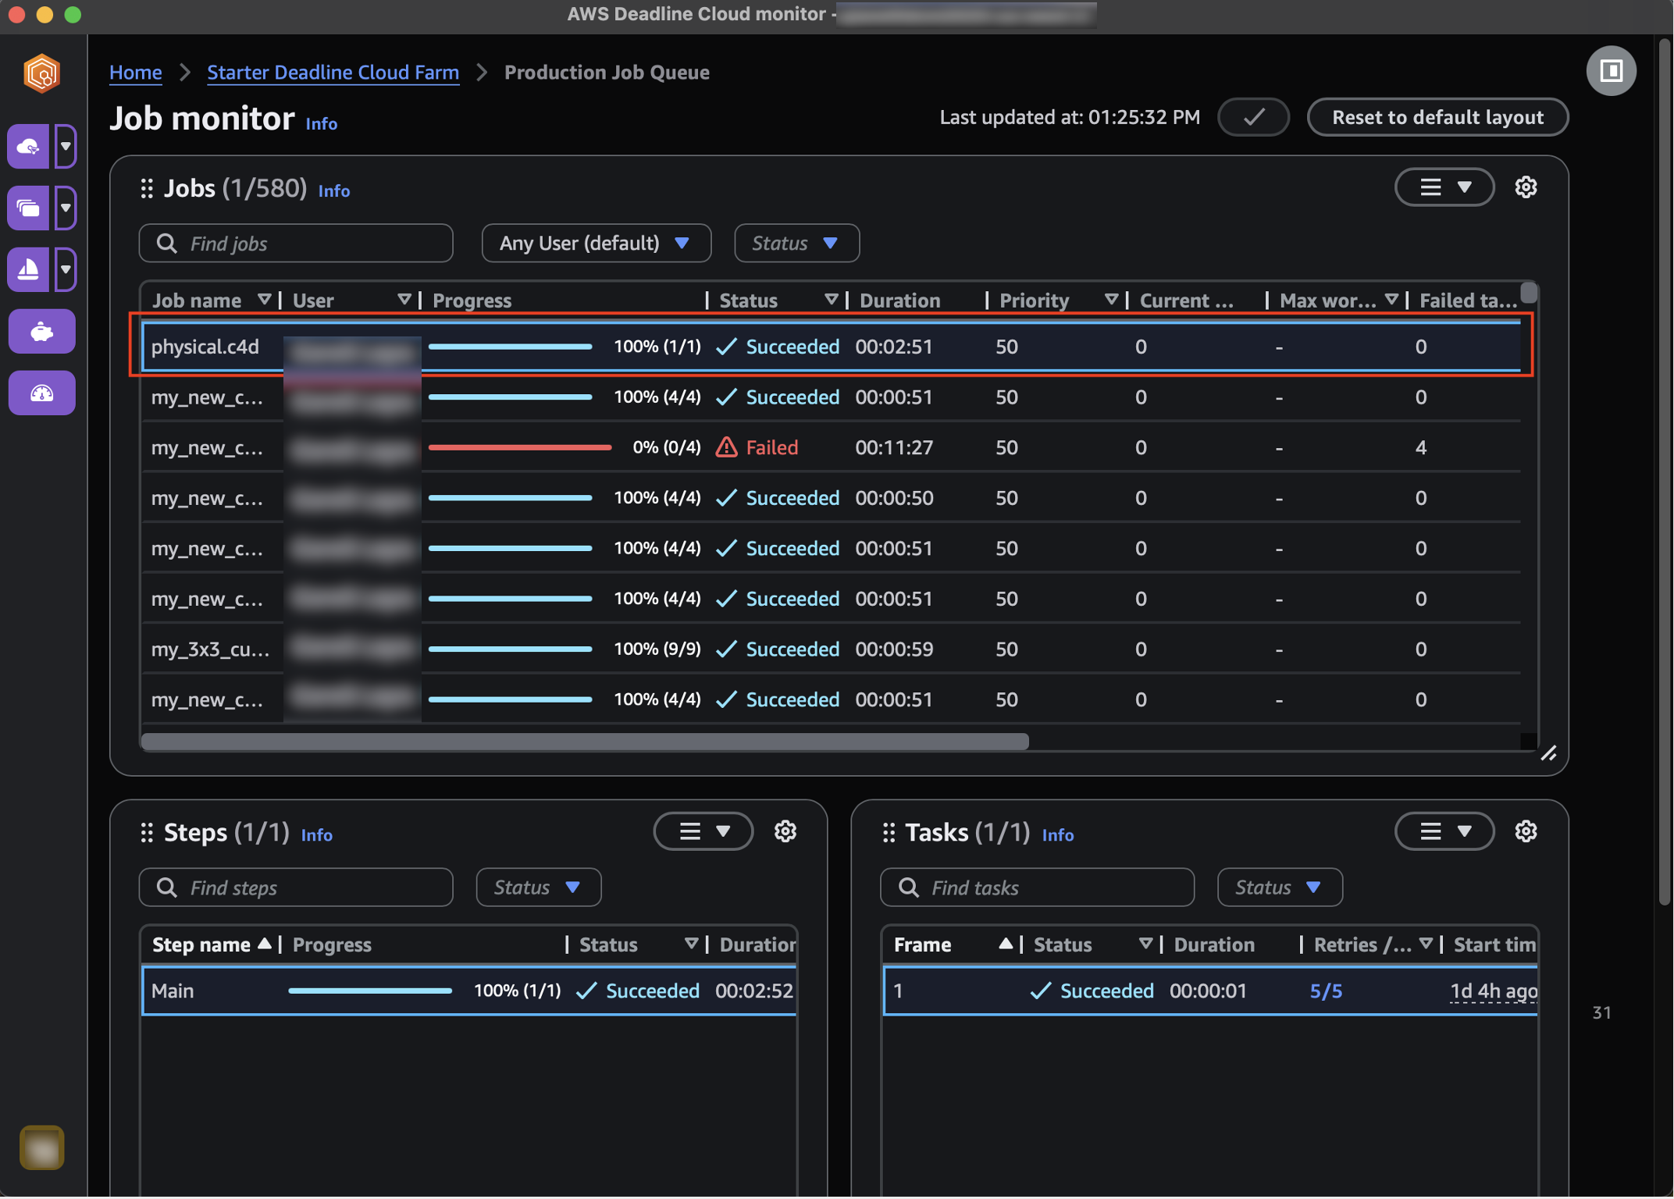This screenshot has width=1674, height=1199.
Task: Open Jobs panel settings gear
Action: pos(1525,187)
